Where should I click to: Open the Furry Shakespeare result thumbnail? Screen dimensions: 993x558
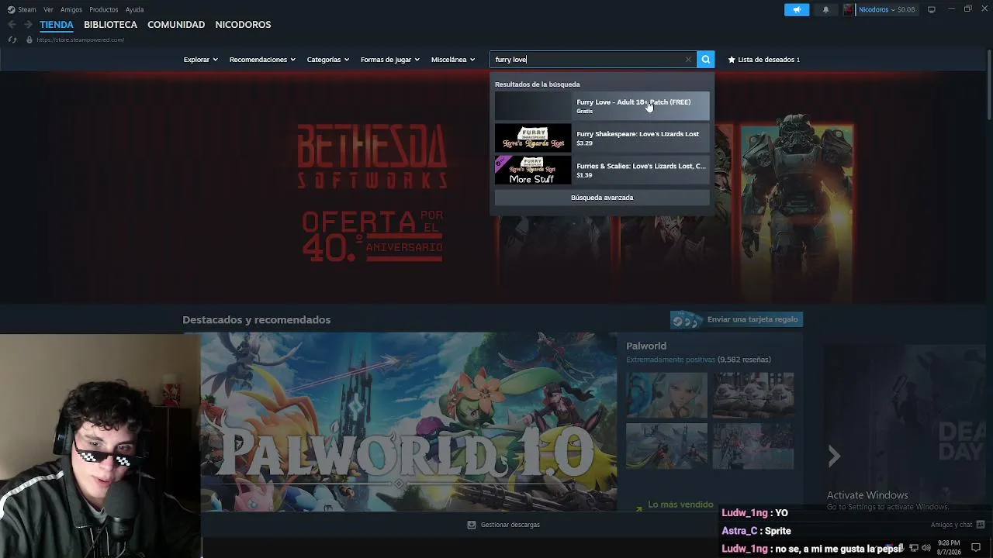pos(533,138)
